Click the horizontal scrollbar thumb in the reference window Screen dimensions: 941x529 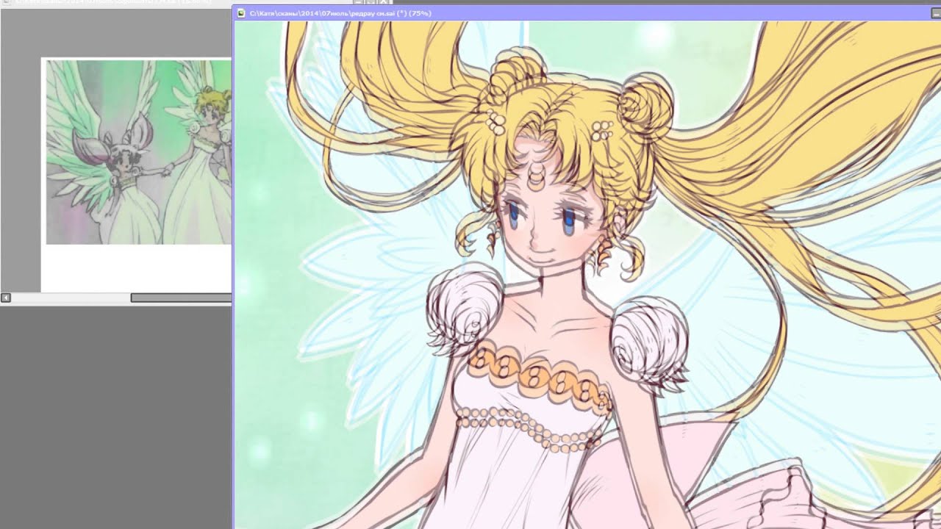181,298
